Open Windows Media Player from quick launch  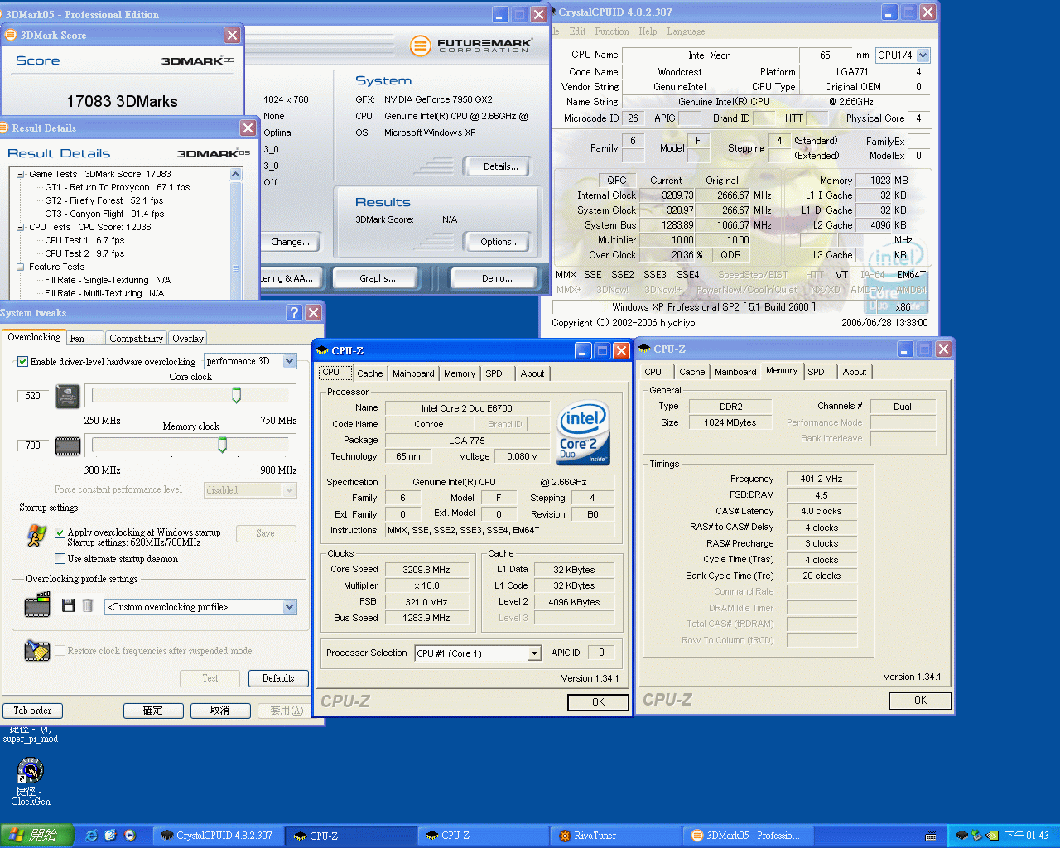130,836
